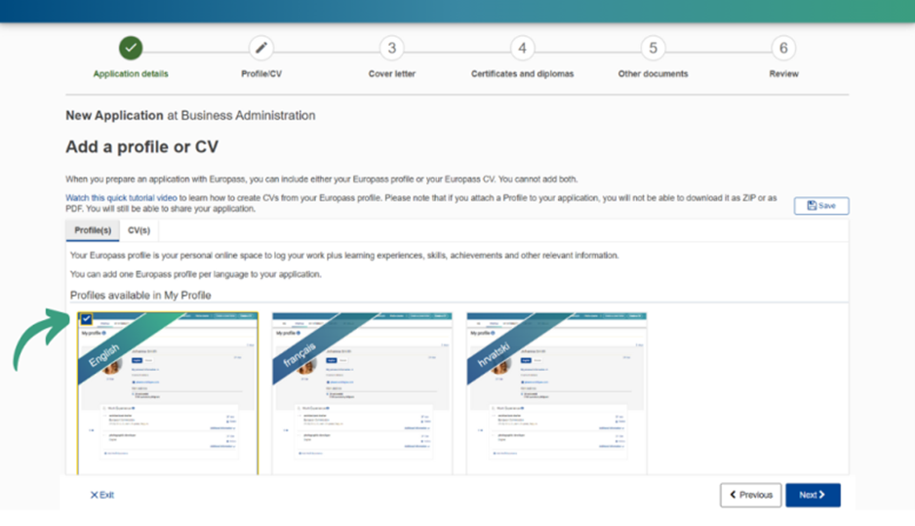Click the Review step label
915x526 pixels.
(x=783, y=74)
